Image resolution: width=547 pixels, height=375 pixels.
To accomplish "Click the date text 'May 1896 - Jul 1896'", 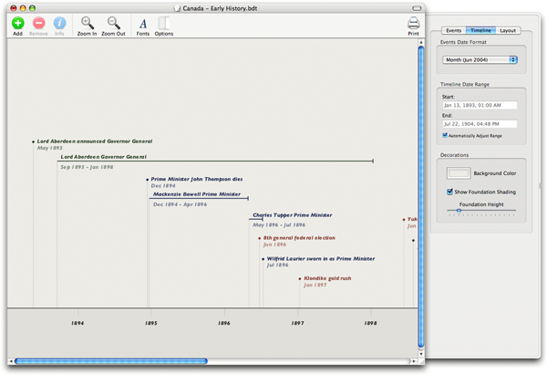I will click(279, 224).
